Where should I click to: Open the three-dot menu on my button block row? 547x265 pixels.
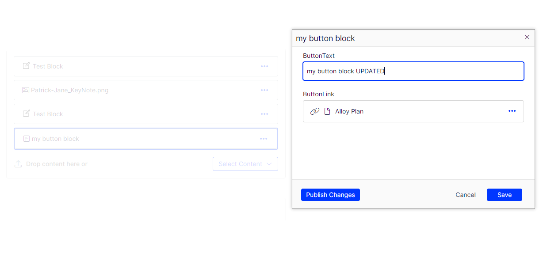264,139
